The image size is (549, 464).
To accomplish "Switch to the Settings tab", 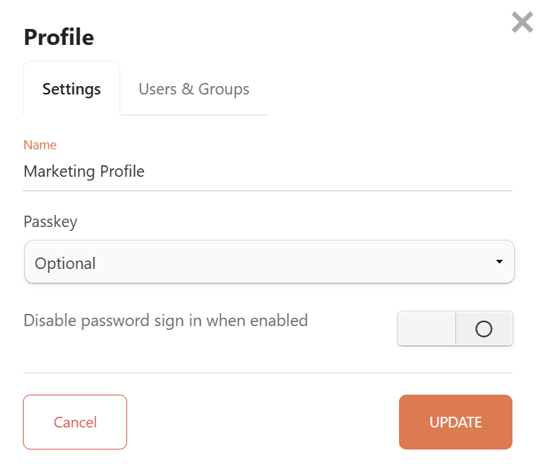I will [72, 89].
